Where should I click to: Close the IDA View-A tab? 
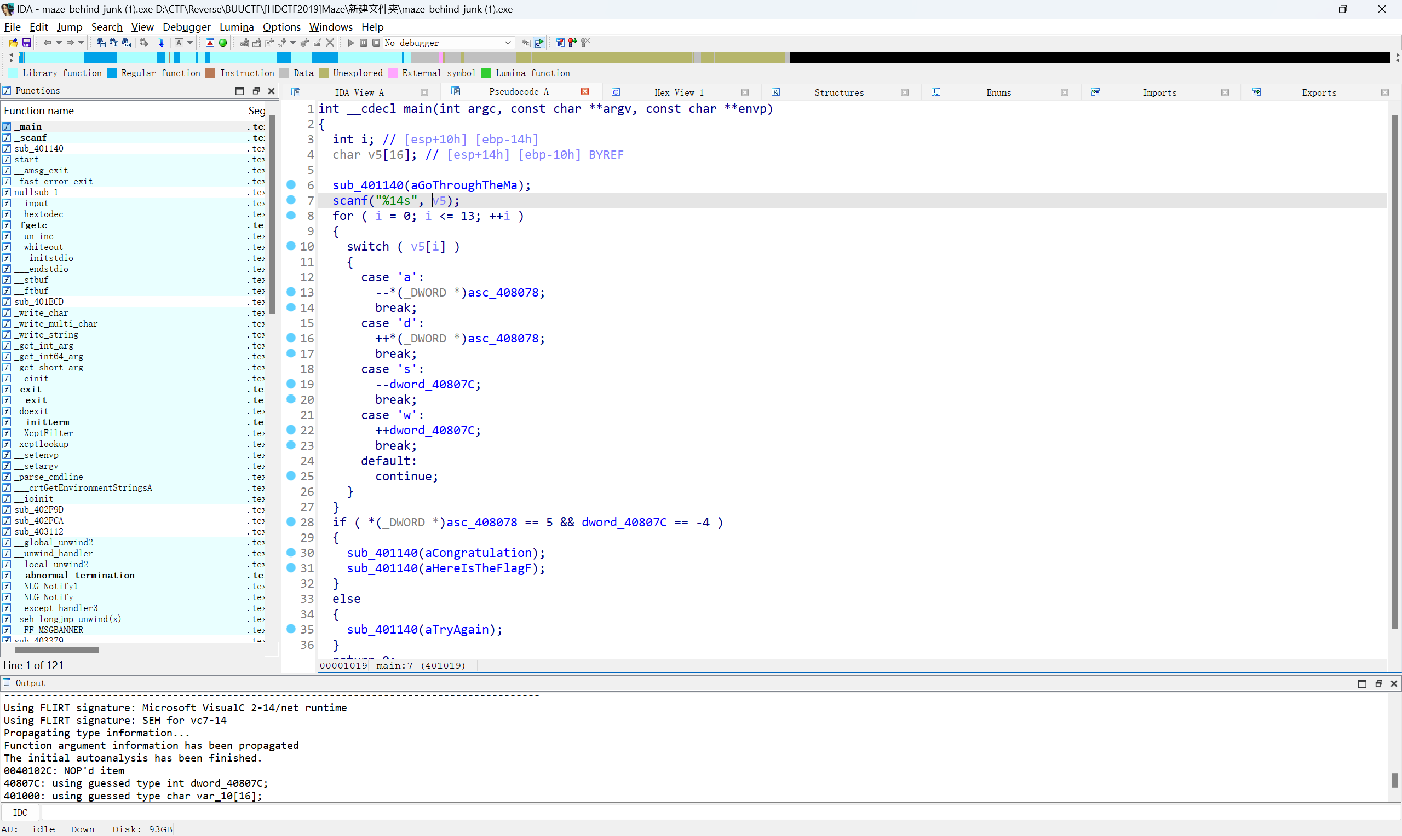click(424, 93)
